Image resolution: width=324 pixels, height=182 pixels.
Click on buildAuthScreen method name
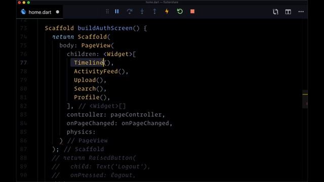(x=105, y=28)
